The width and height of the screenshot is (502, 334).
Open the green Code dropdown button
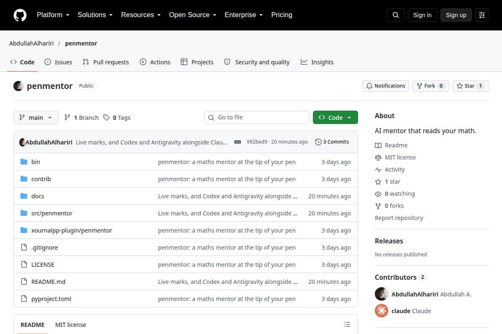(336, 118)
